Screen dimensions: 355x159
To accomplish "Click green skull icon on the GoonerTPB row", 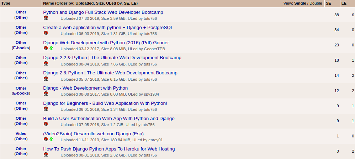I will [x=51, y=48].
